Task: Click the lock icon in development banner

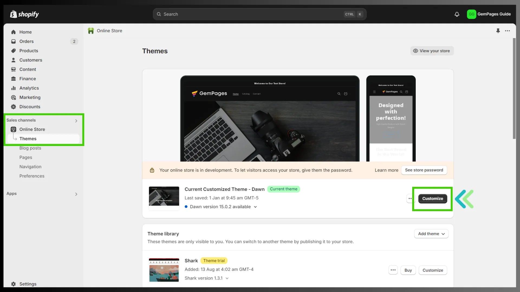Action: tap(152, 170)
